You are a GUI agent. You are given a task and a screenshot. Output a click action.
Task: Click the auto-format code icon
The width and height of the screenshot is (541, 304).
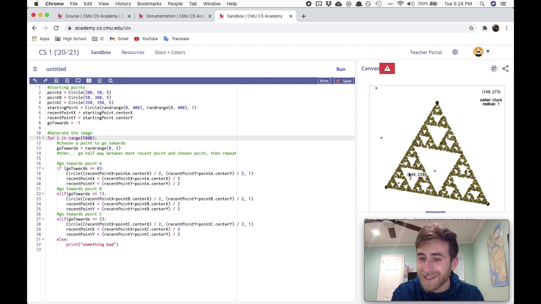point(100,81)
